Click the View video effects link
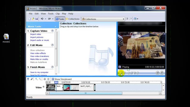 tap(38, 53)
